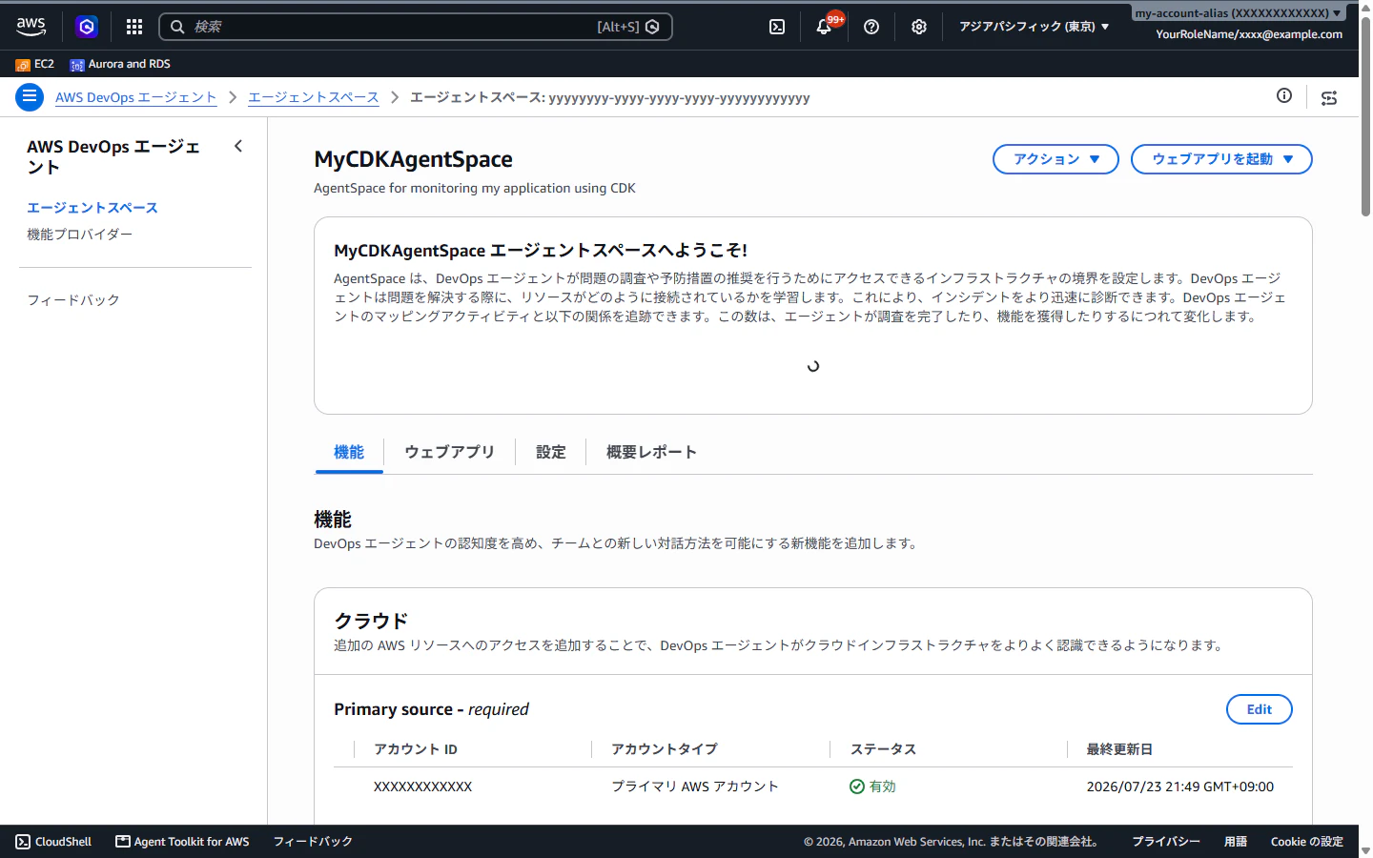Click the MyCDKAgentSpace page heading
The image size is (1373, 858).
click(x=414, y=159)
